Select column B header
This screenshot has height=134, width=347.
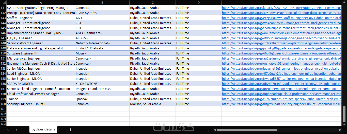click(102, 3)
